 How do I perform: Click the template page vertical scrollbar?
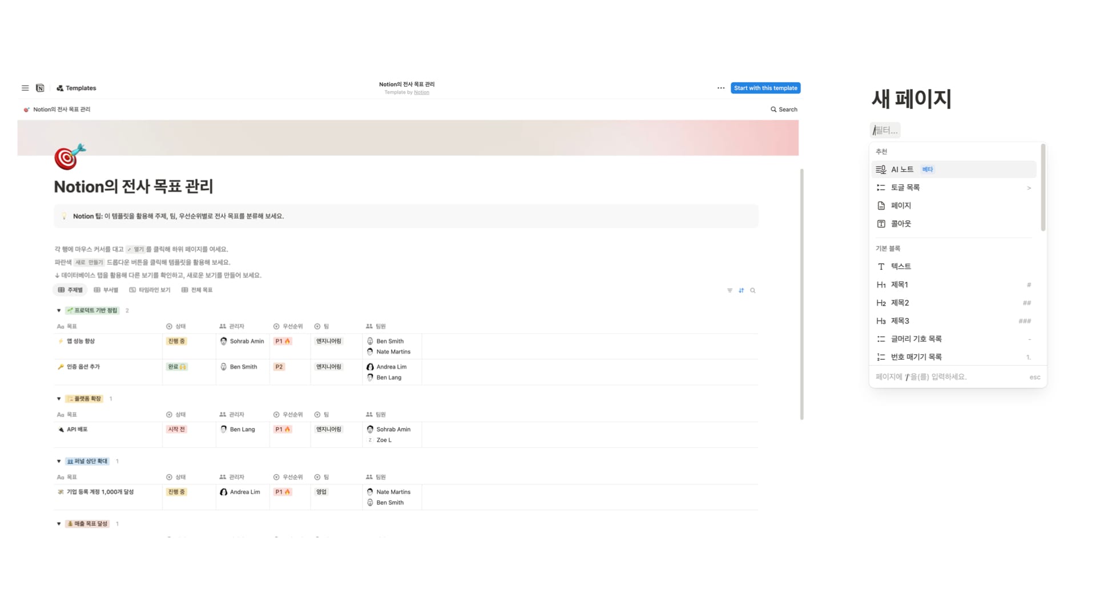801,294
